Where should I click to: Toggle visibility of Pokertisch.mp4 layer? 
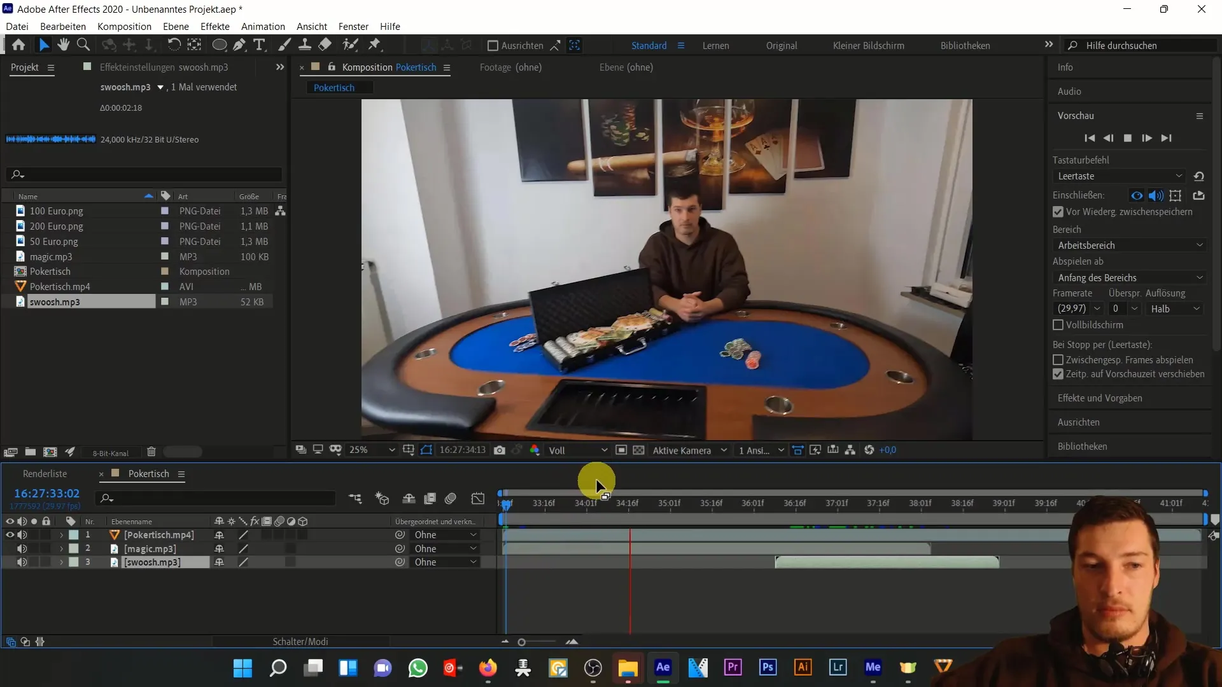(x=8, y=534)
